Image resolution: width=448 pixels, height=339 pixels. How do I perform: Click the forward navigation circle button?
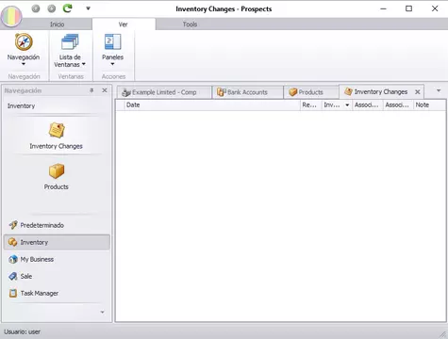52,8
